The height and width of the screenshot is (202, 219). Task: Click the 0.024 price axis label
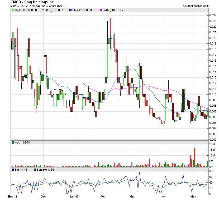(213, 15)
